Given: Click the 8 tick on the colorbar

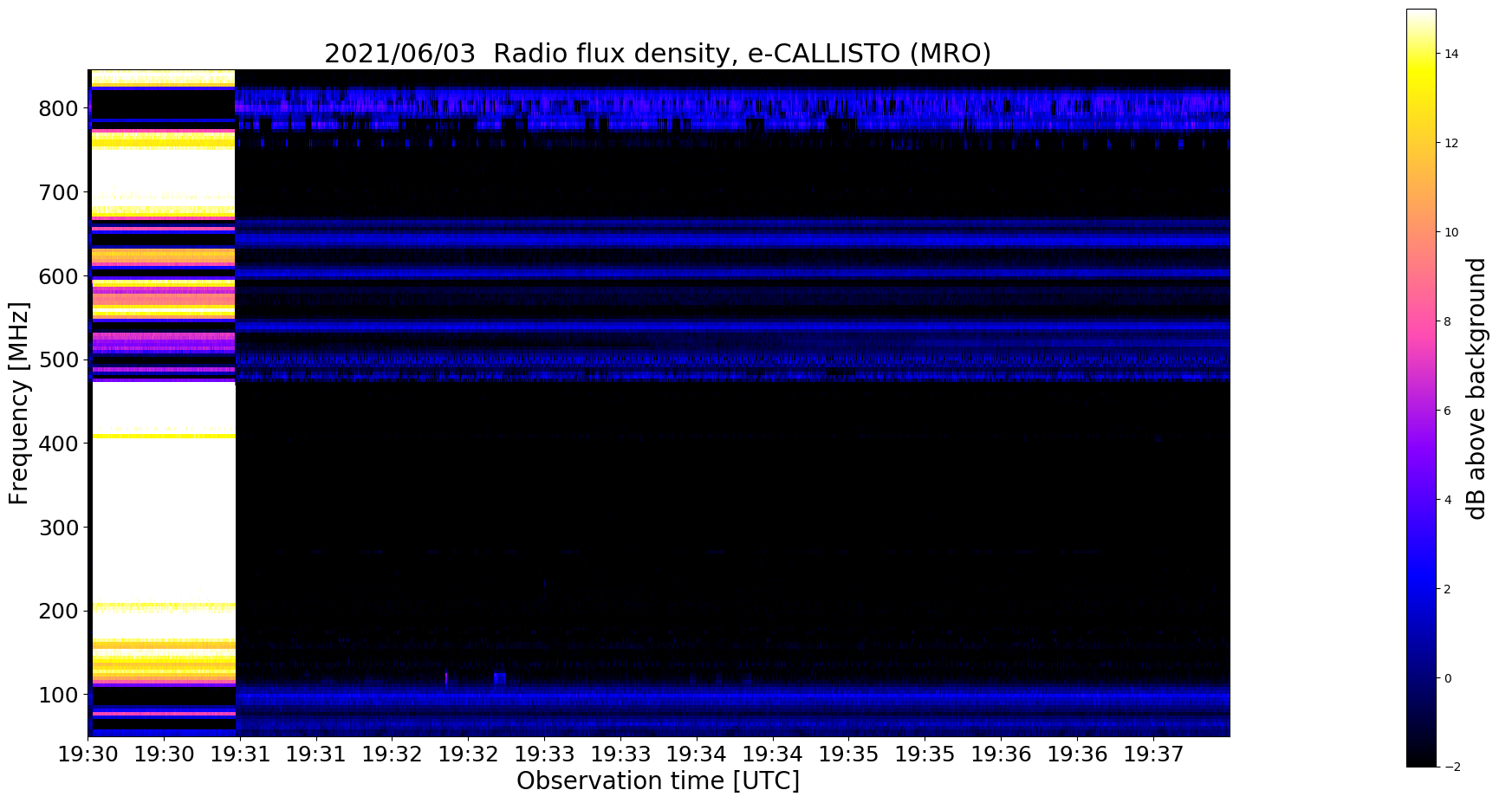Looking at the screenshot, I should (1448, 321).
